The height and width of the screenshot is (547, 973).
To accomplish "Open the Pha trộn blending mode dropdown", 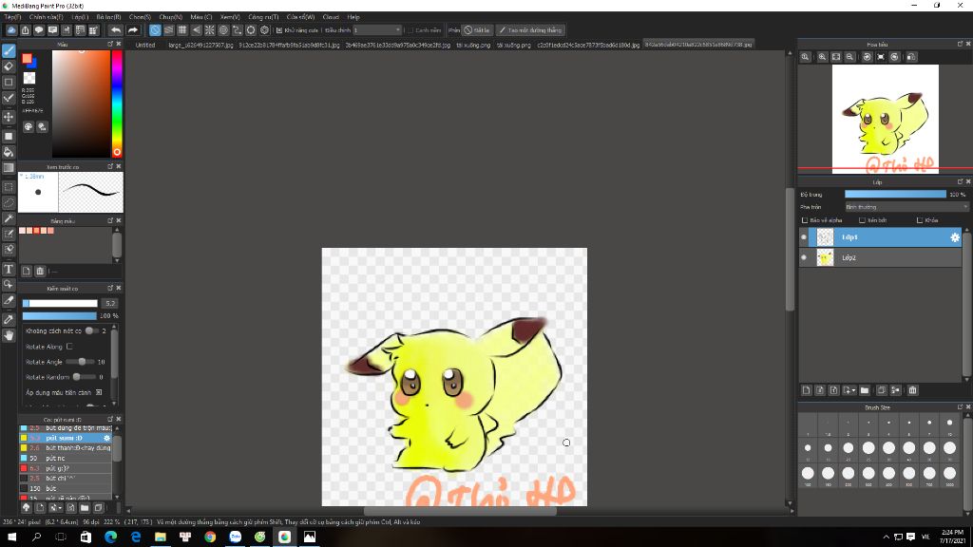I will (x=906, y=207).
